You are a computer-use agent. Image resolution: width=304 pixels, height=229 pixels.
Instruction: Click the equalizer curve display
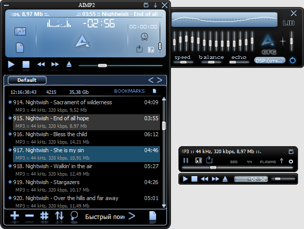[224, 19]
